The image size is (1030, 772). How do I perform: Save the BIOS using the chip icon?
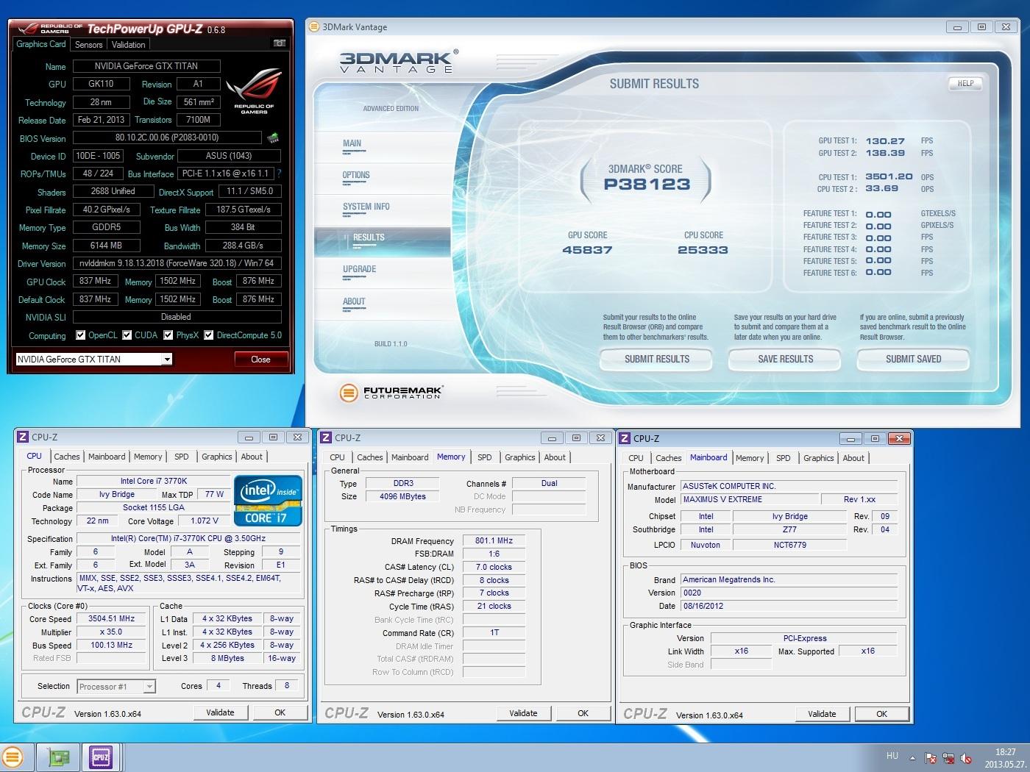click(272, 137)
